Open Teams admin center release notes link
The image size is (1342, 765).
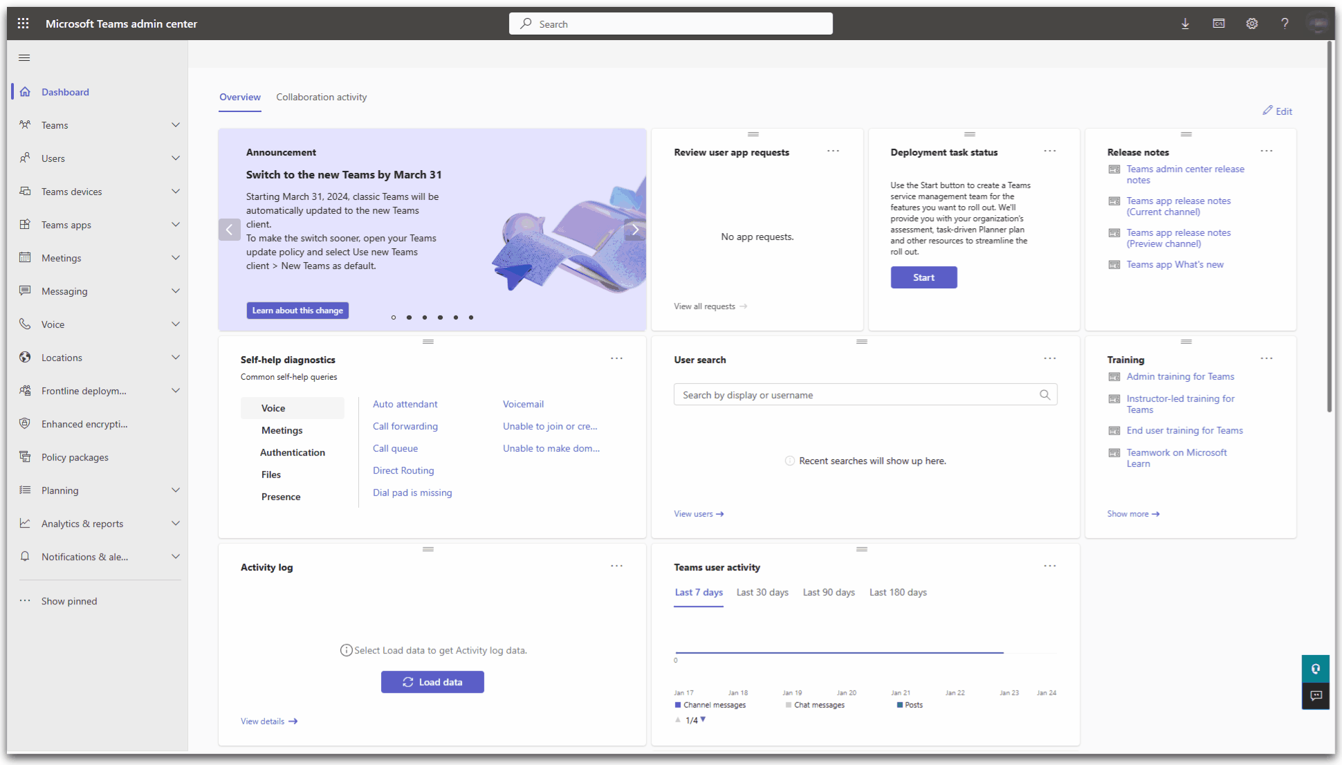(1185, 174)
